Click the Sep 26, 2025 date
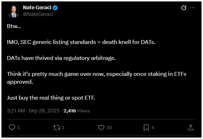This screenshot has height=139, width=203. click(44, 111)
